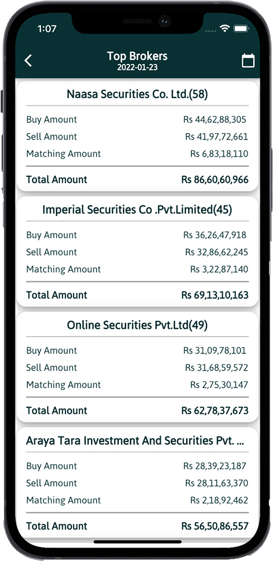Check the Wi-Fi status icon

click(x=224, y=30)
